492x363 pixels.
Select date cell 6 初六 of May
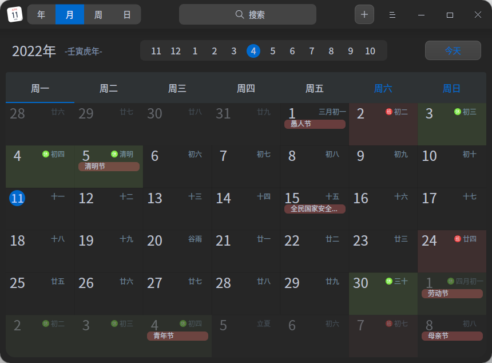click(315, 336)
